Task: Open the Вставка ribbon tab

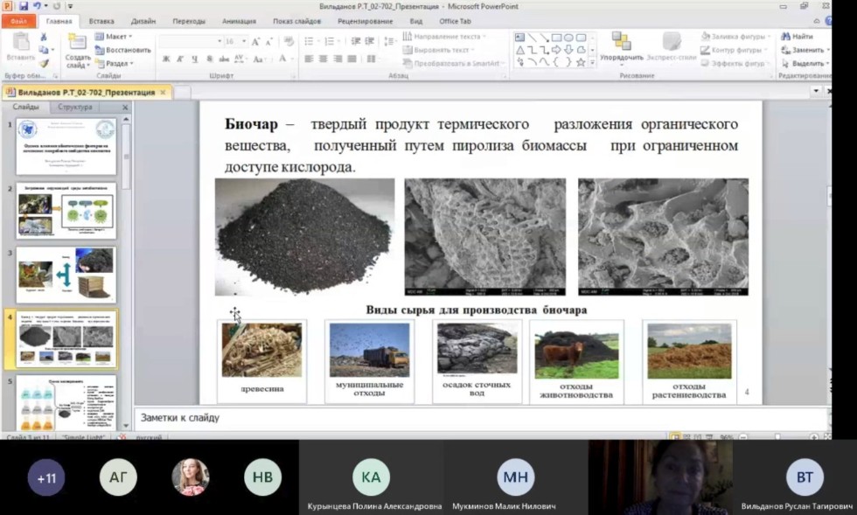Action: click(x=101, y=20)
